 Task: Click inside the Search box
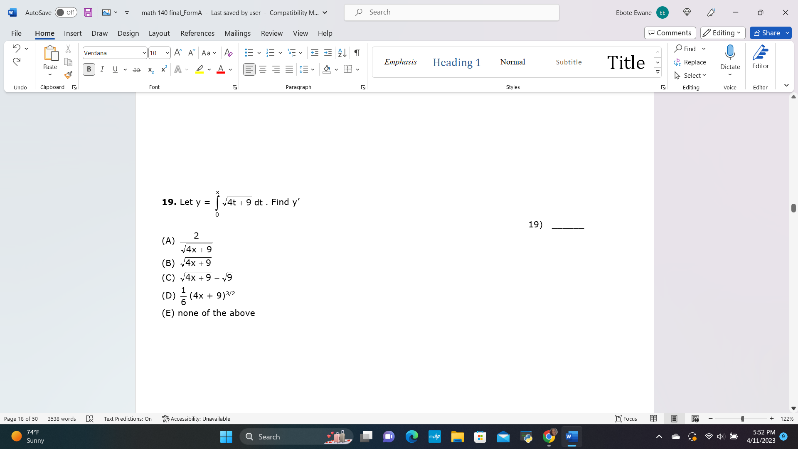point(452,12)
